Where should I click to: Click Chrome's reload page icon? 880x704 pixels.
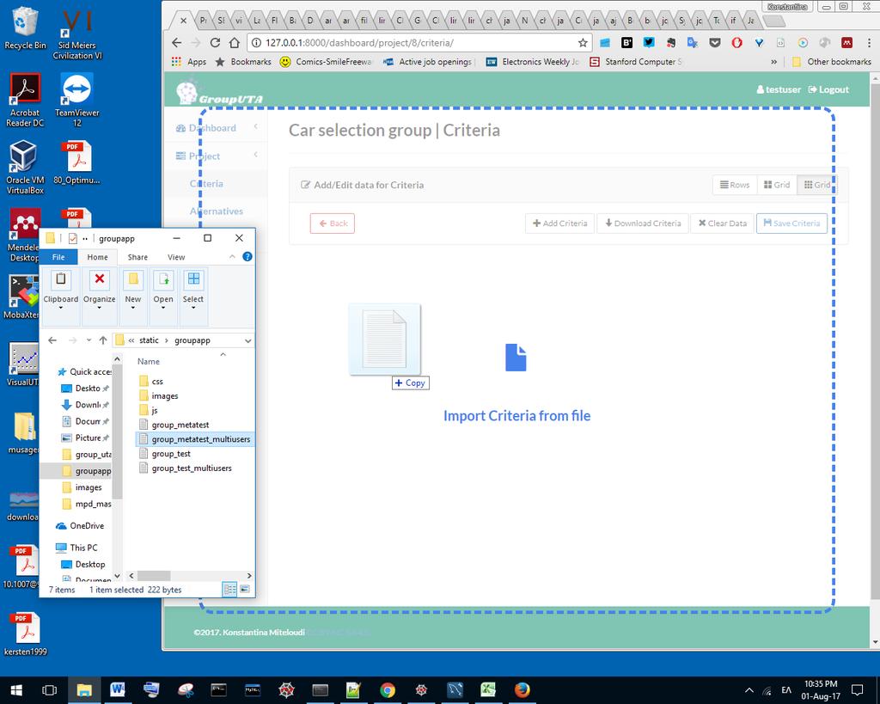point(215,43)
